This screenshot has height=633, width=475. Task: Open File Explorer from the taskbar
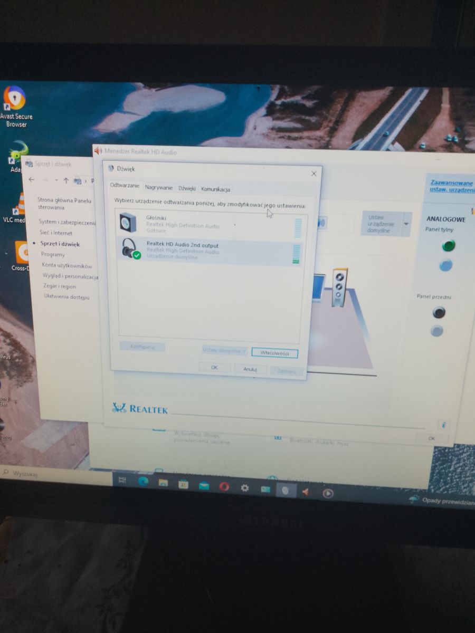pos(163,483)
